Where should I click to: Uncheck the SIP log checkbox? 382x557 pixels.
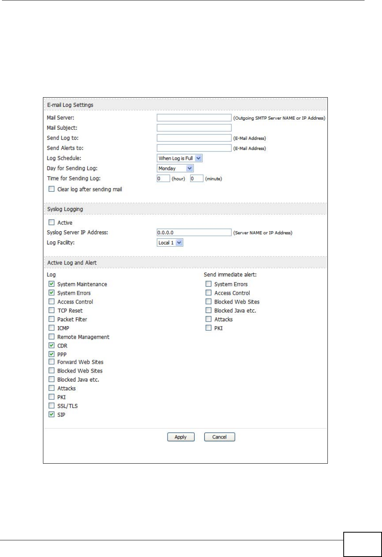click(51, 414)
